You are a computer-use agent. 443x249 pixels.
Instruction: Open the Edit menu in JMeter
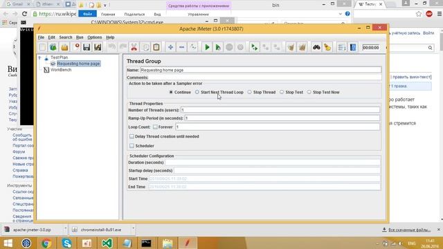coord(51,37)
